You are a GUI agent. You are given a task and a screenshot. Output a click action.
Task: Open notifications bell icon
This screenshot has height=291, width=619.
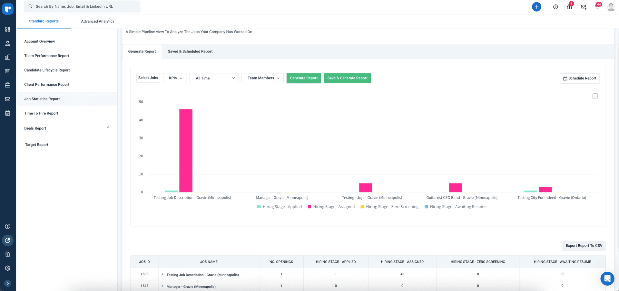(597, 7)
